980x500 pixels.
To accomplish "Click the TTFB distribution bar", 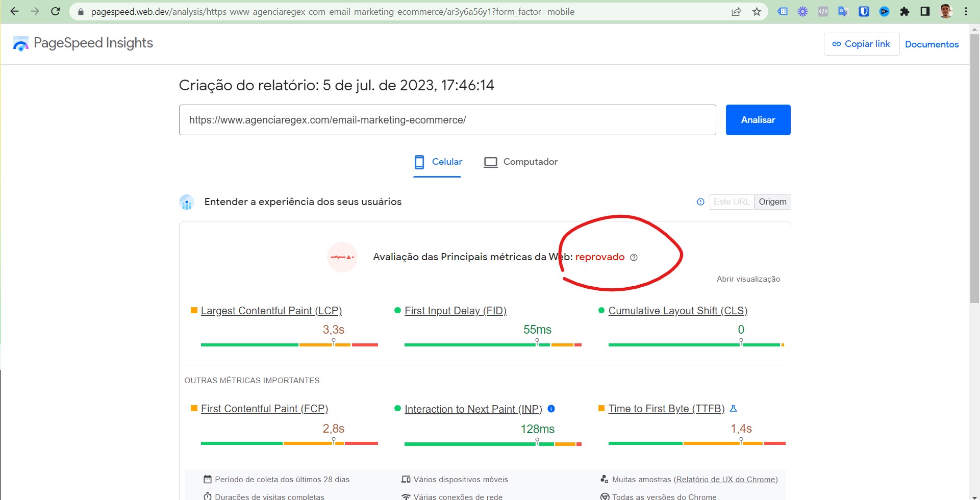I will [697, 443].
